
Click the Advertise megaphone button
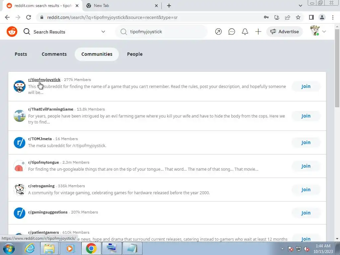click(285, 32)
